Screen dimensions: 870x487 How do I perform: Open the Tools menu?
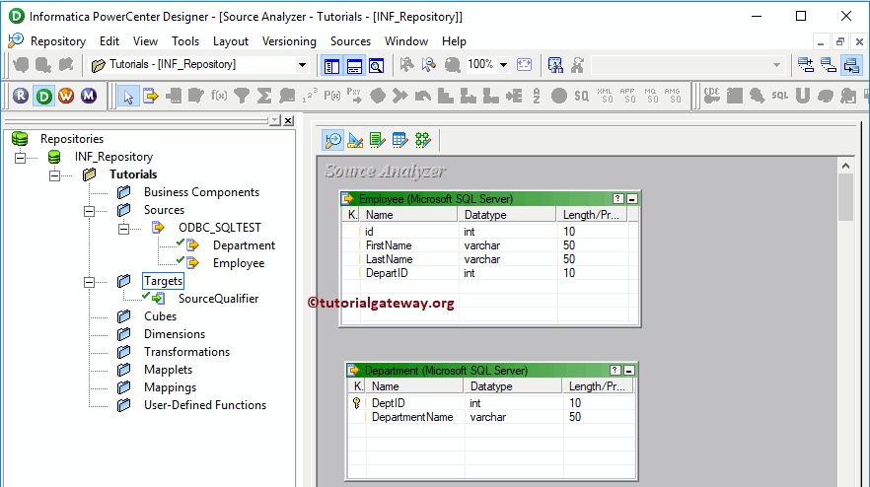185,41
